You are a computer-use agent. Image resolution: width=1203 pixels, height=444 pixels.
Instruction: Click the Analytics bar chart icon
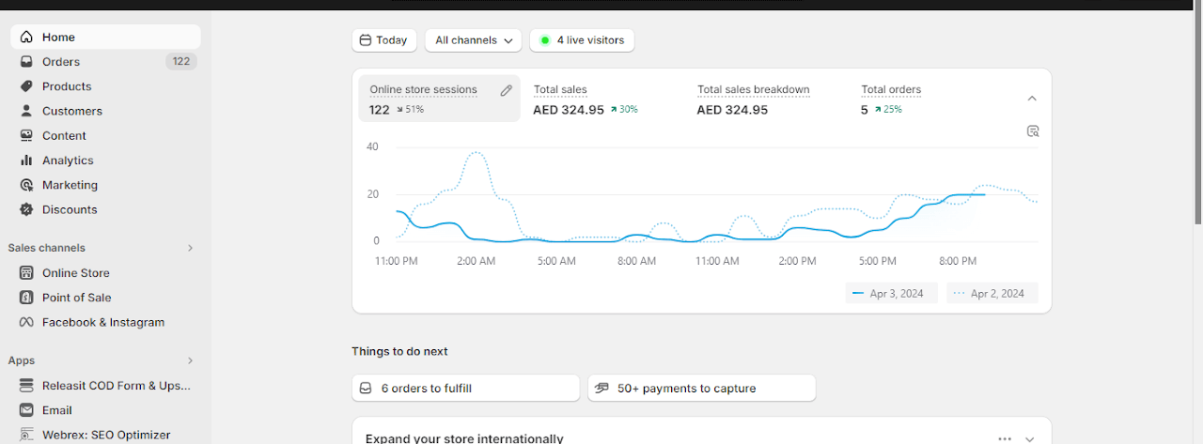pos(26,161)
